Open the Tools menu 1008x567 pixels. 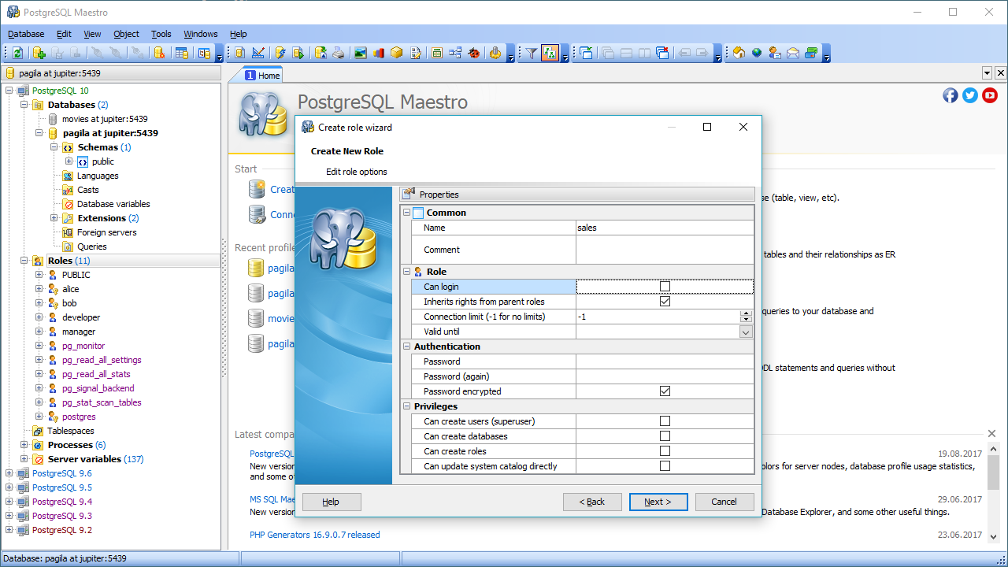pos(161,34)
